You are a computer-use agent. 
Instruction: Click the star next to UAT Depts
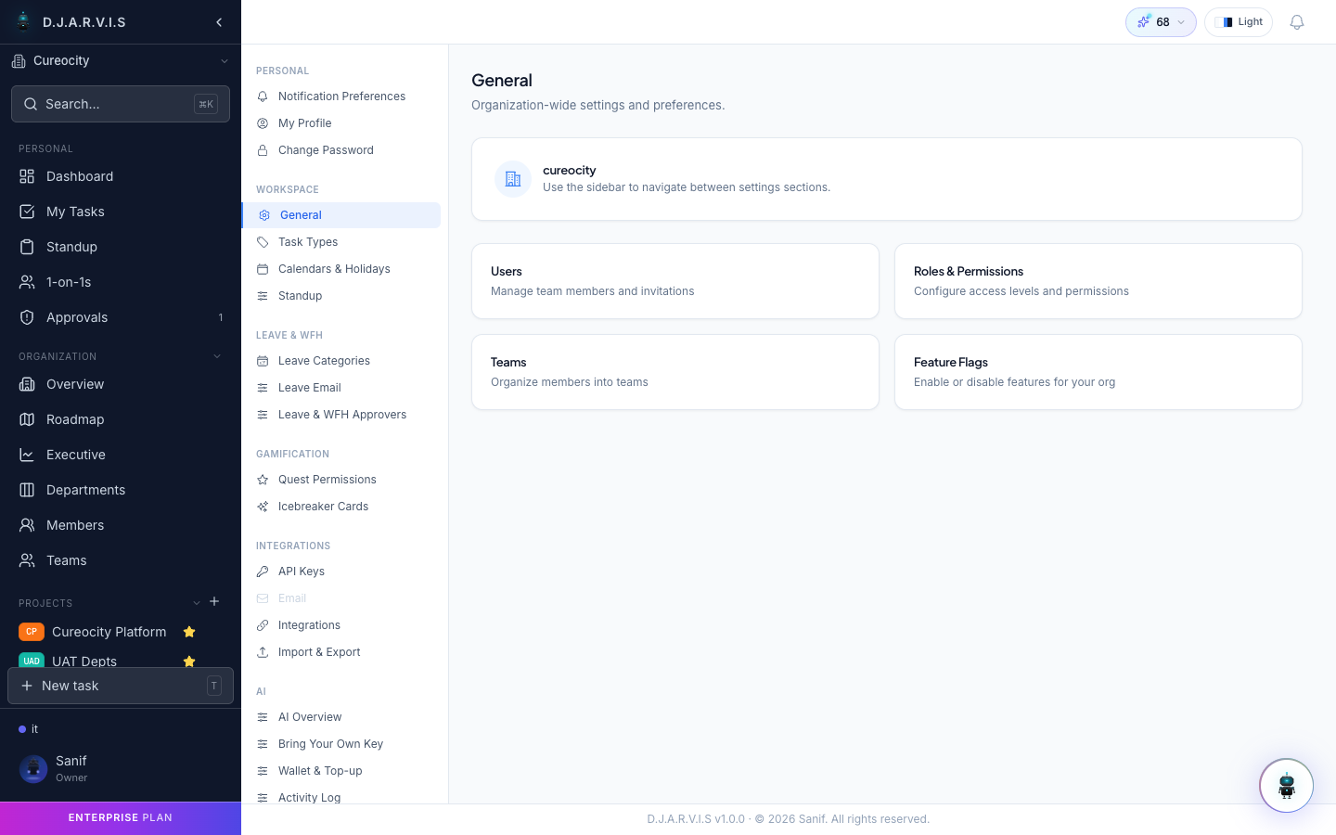189,662
